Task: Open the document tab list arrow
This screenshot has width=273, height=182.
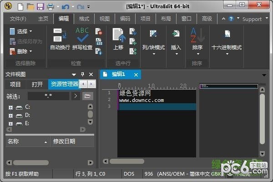Action: click(x=264, y=75)
